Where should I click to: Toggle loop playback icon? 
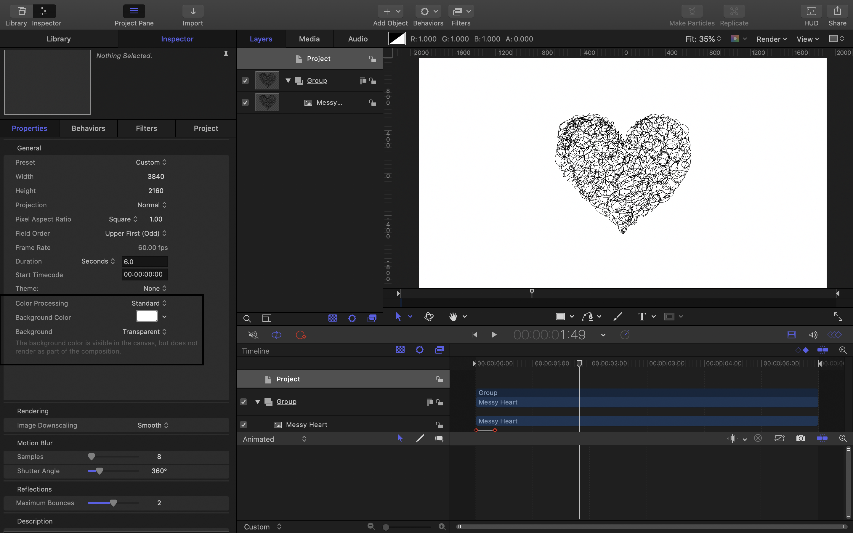pyautogui.click(x=276, y=335)
